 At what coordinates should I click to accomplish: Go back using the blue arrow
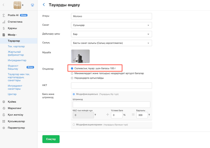[x=44, y=5]
